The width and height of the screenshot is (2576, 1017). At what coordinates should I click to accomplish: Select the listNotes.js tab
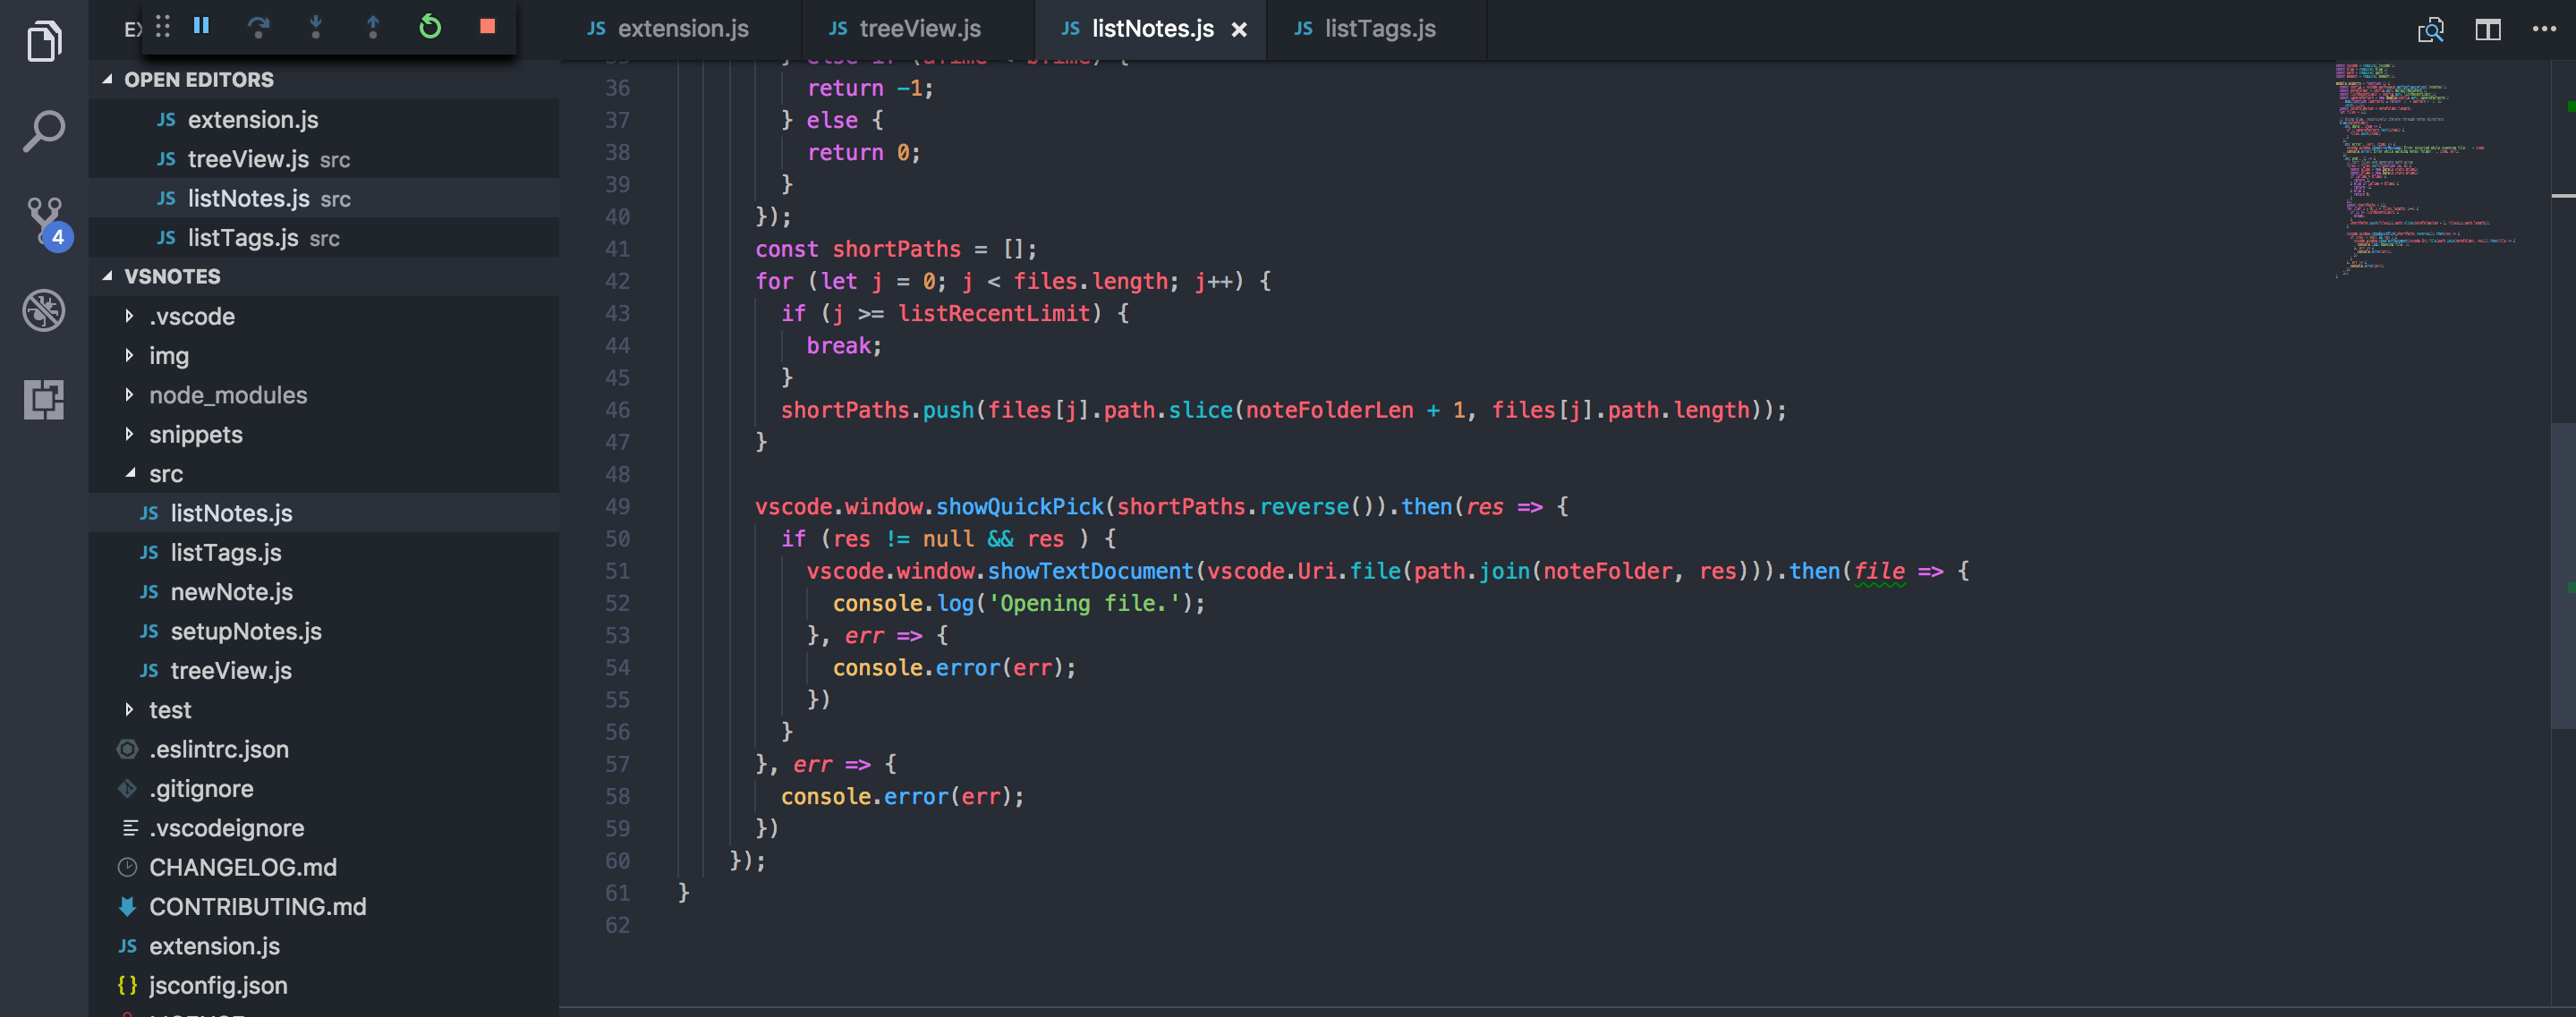tap(1152, 29)
